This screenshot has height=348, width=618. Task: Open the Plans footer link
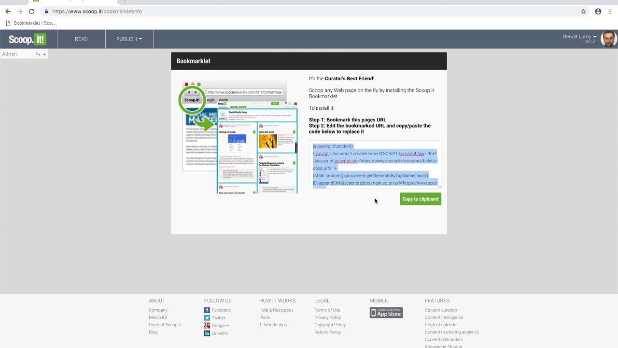[265, 318]
